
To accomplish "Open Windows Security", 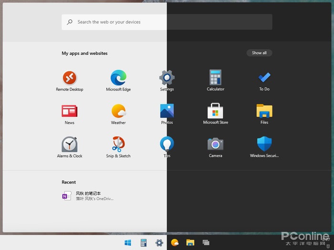I will pyautogui.click(x=264, y=145).
